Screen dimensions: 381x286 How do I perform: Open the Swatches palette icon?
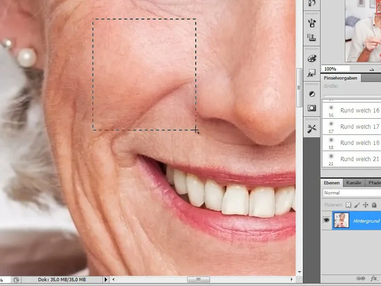[x=312, y=58]
